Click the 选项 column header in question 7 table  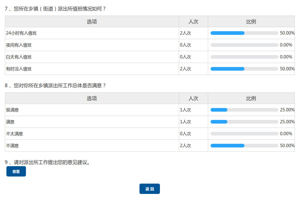[92, 22]
